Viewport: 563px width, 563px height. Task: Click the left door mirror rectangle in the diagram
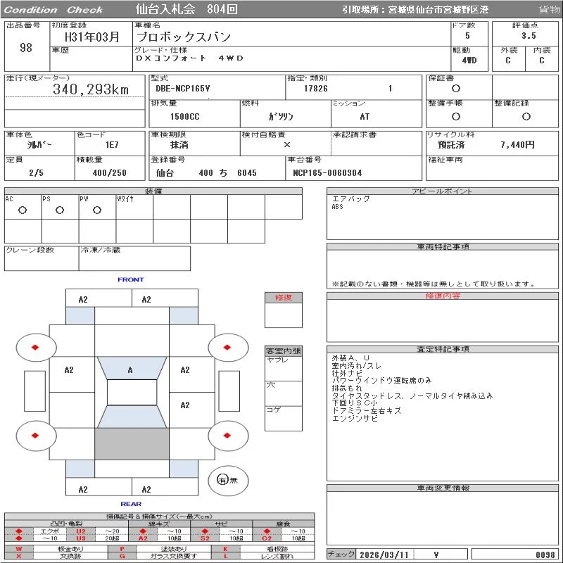pyautogui.click(x=34, y=391)
